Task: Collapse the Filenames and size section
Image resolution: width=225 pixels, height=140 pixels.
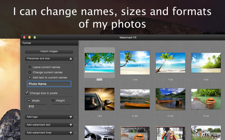Action: pyautogui.click(x=49, y=59)
